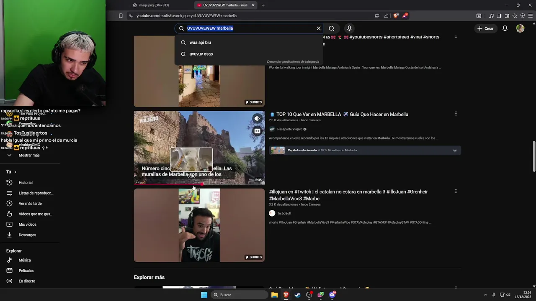Open options menu for TOP 10 video
Viewport: 536px width, 301px height.
point(456,114)
